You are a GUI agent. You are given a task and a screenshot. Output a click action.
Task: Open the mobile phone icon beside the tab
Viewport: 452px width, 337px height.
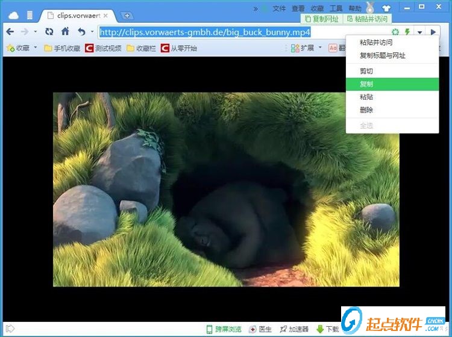[x=30, y=15]
